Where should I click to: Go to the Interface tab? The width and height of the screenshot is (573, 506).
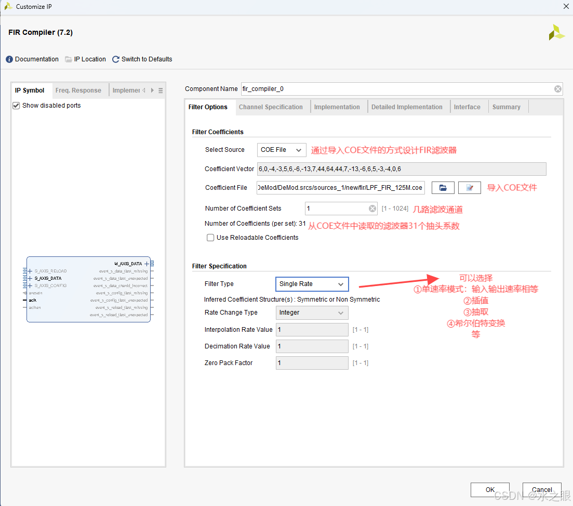coord(467,107)
